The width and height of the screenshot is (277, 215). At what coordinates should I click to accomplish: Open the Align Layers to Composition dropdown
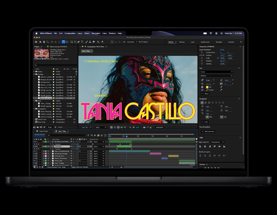[218, 142]
